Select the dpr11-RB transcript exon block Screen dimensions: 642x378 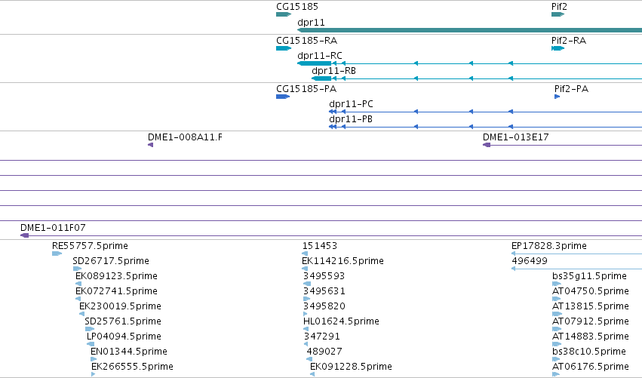(321, 78)
